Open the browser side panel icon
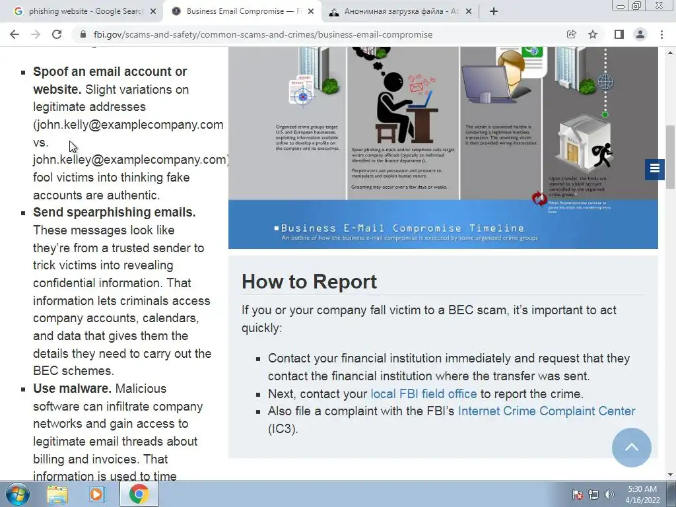This screenshot has height=507, width=676. click(619, 34)
